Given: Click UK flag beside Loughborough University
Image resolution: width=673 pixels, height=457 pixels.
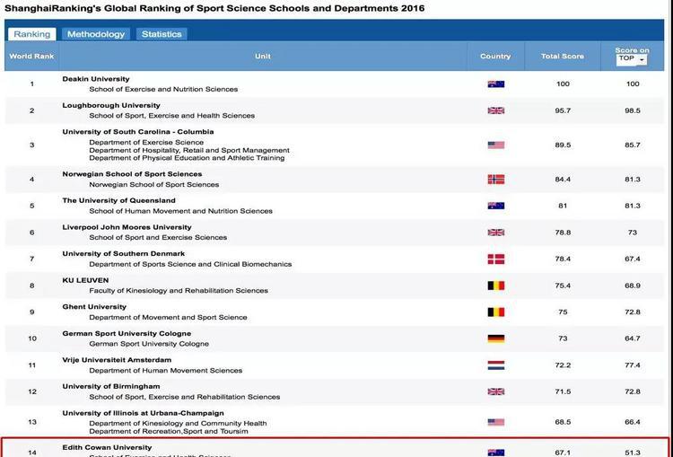Looking at the screenshot, I should click(495, 110).
